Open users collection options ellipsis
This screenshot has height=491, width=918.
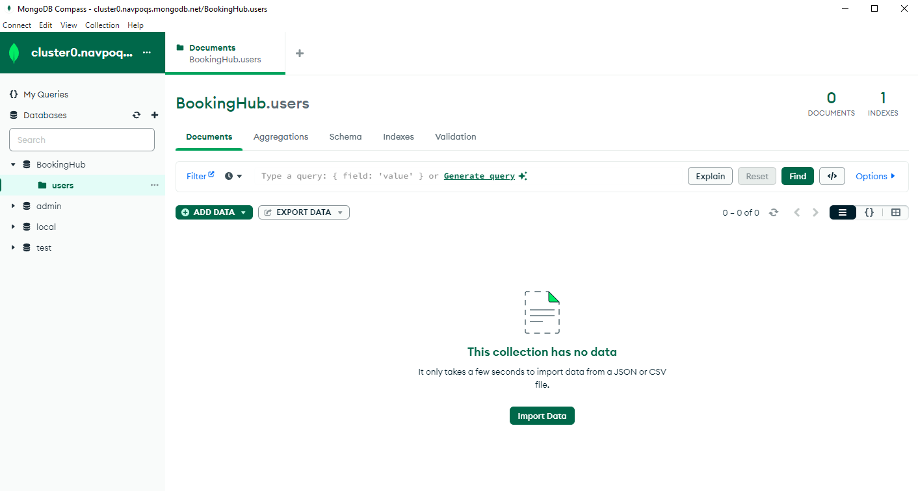155,185
